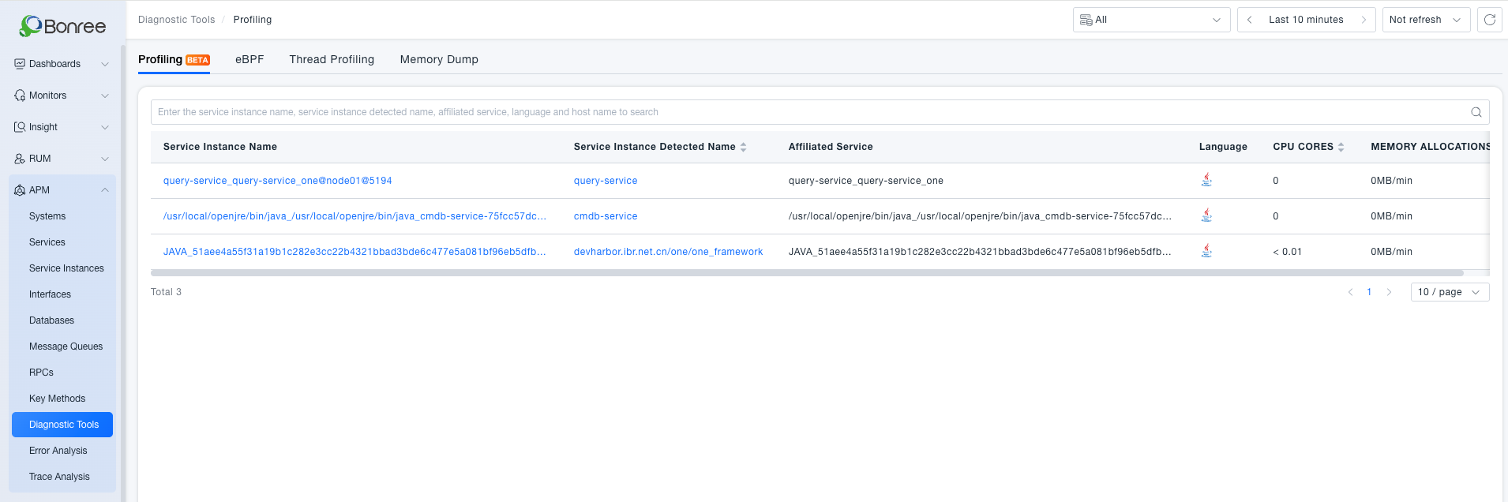Click the APM sidebar icon
The image size is (1508, 502).
click(x=20, y=190)
